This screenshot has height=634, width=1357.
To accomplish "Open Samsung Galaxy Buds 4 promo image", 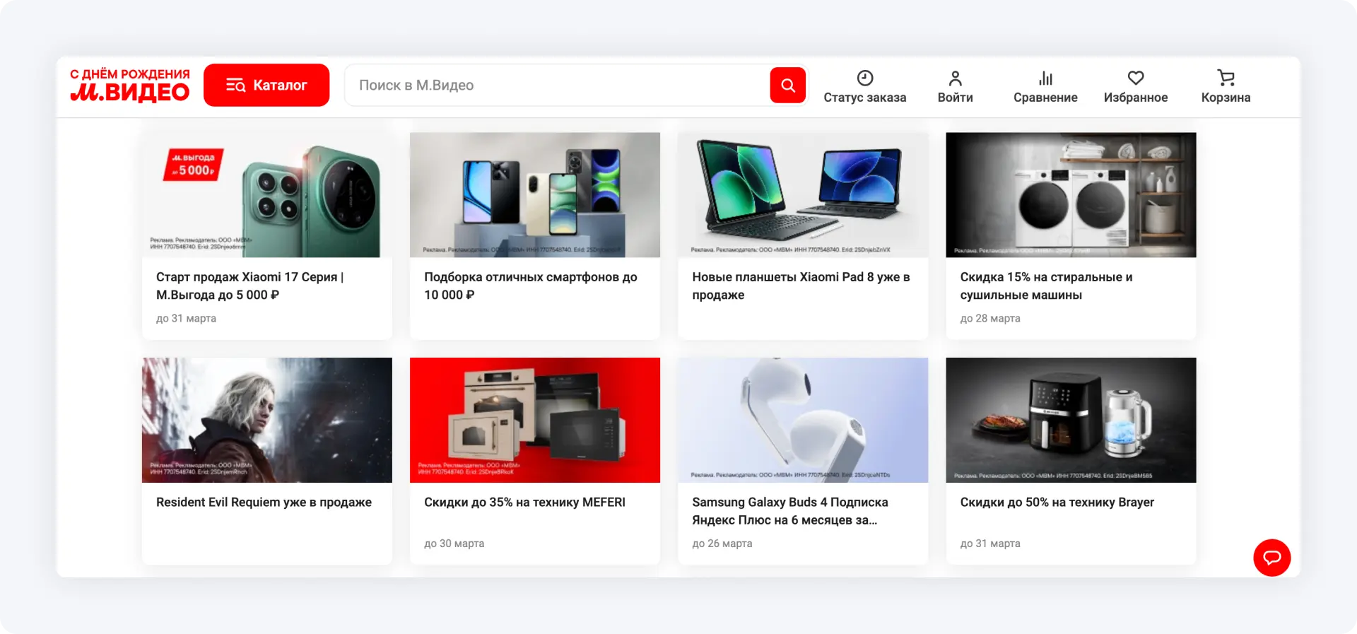I will [803, 420].
